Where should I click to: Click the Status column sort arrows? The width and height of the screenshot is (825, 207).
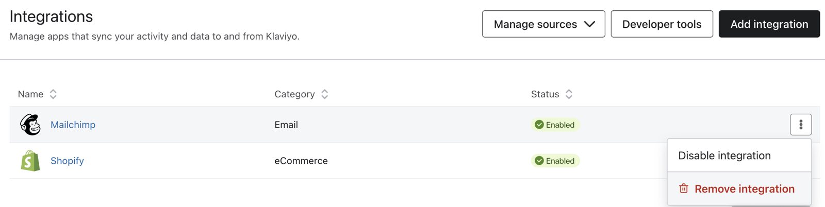569,94
